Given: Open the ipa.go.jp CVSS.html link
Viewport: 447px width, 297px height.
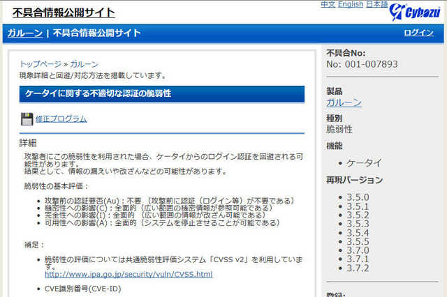Looking at the screenshot, I should (x=129, y=274).
